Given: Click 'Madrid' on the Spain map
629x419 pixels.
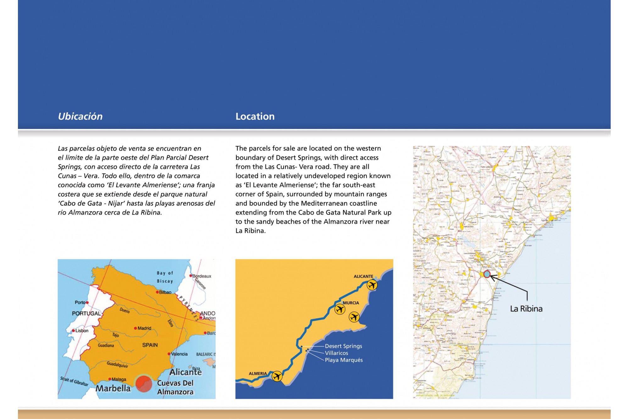Looking at the screenshot, I should (144, 328).
